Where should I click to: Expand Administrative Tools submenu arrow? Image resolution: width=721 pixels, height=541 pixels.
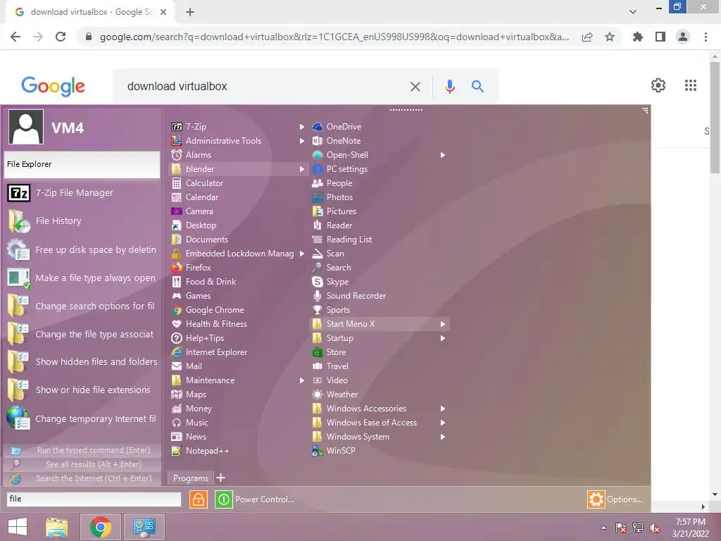(x=301, y=141)
